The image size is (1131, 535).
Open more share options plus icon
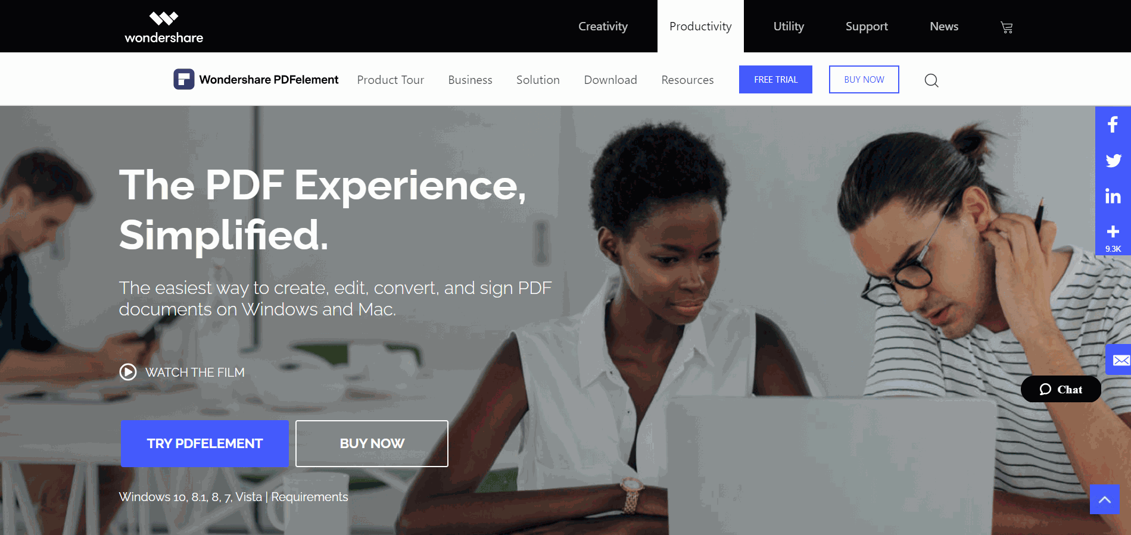pyautogui.click(x=1113, y=236)
